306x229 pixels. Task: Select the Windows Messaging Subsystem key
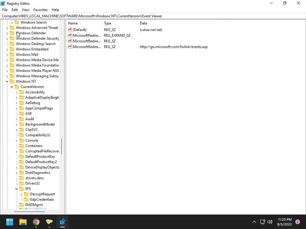coord(37,76)
